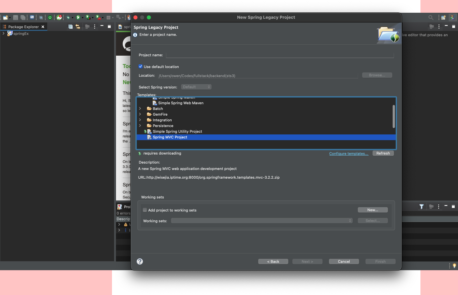Click the Run with Coverage icon
This screenshot has width=458, height=295.
point(88,17)
